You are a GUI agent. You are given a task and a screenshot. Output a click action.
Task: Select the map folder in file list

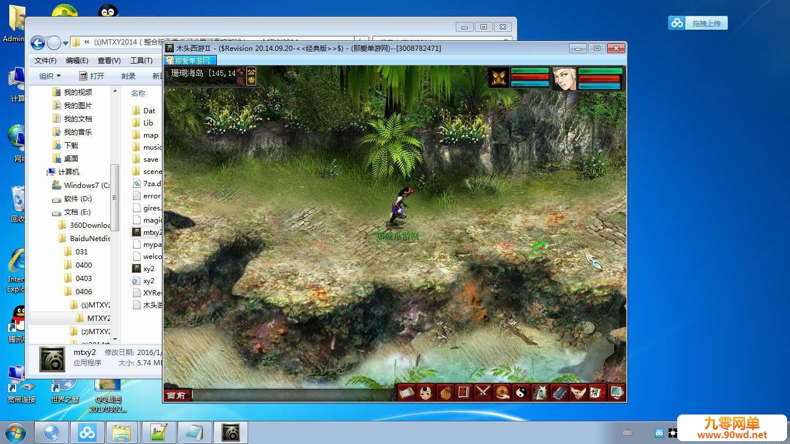click(x=145, y=135)
